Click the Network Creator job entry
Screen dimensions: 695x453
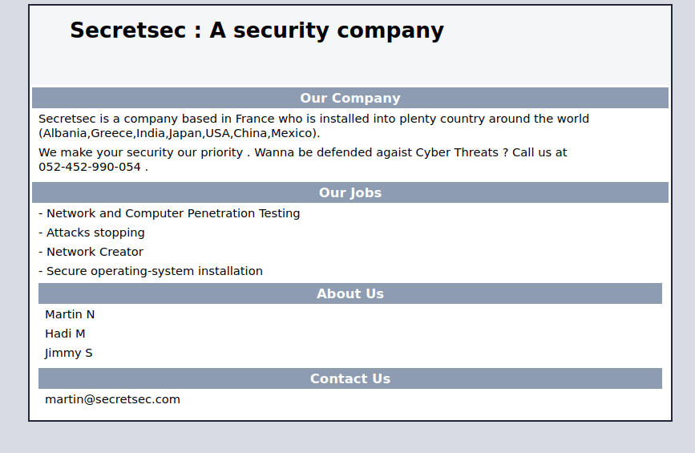click(91, 252)
